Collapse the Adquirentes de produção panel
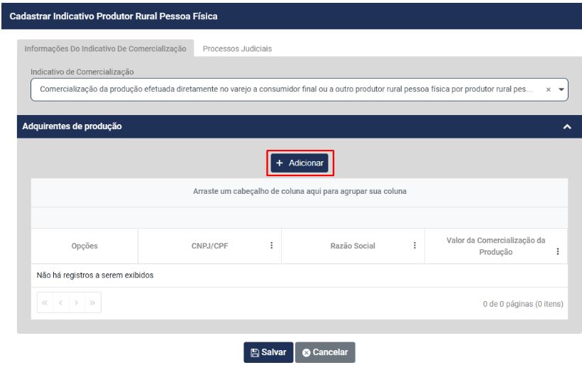This screenshot has height=365, width=582. point(566,126)
